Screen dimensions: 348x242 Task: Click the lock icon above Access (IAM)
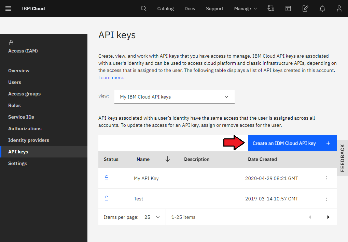11,43
